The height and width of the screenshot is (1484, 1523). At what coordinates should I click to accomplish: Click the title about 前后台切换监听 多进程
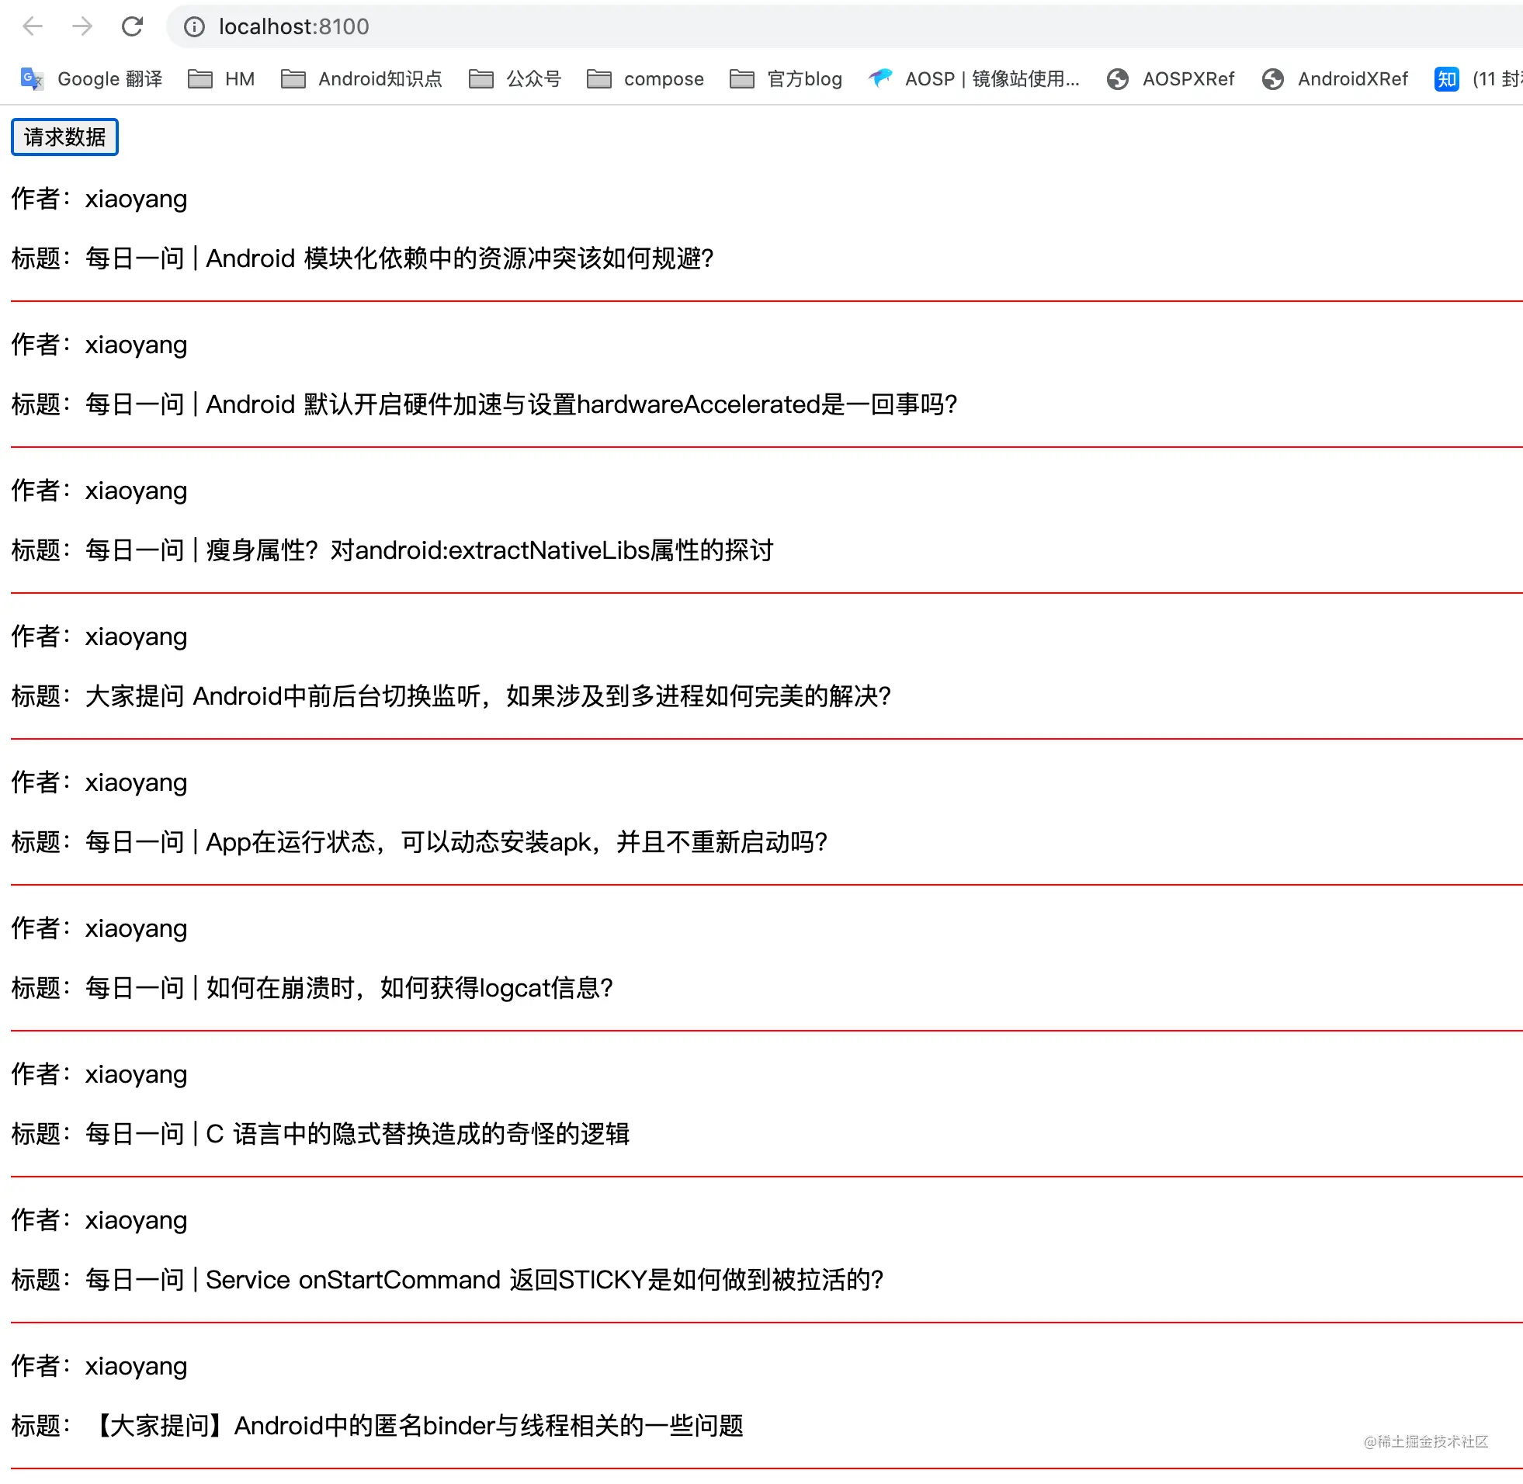(451, 695)
